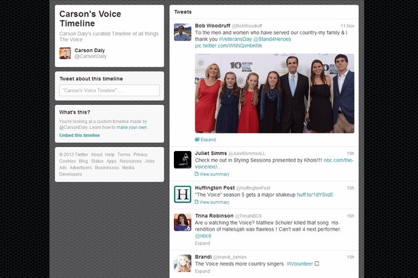Open the family photo in Bob Woodruff's tweet

275,93
